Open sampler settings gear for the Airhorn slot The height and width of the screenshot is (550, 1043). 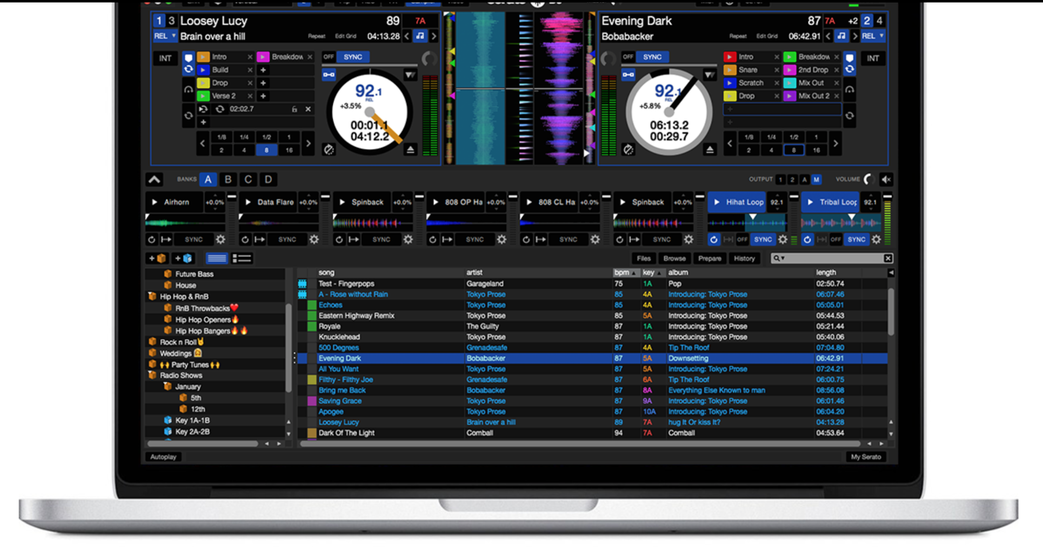click(220, 240)
